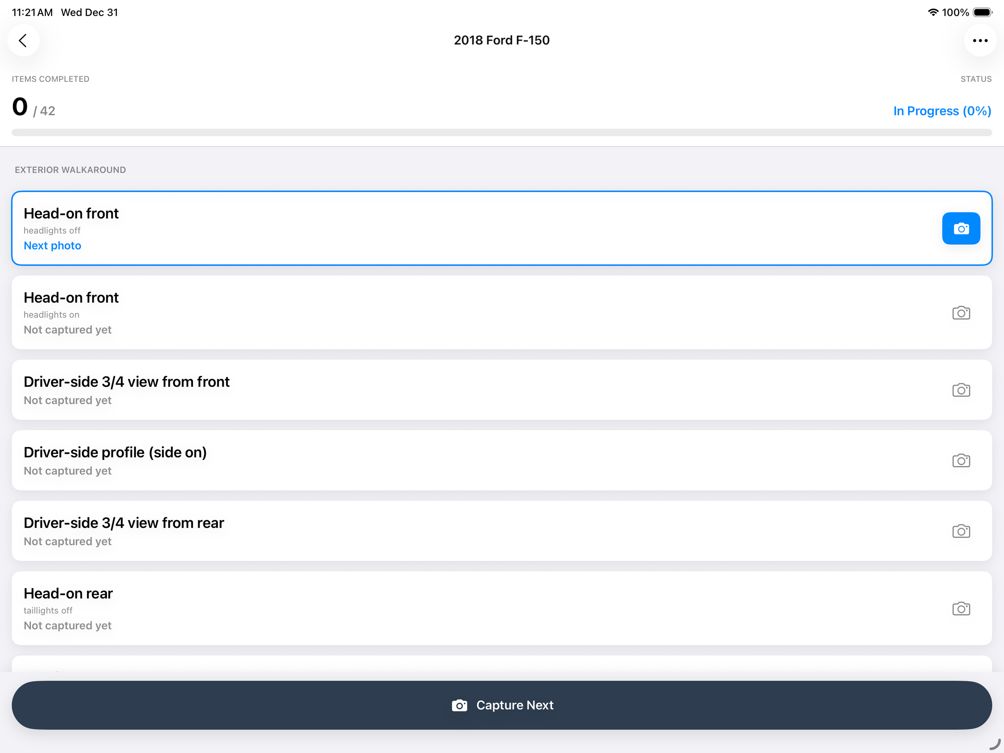Tap the battery icon in status bar

tap(983, 12)
